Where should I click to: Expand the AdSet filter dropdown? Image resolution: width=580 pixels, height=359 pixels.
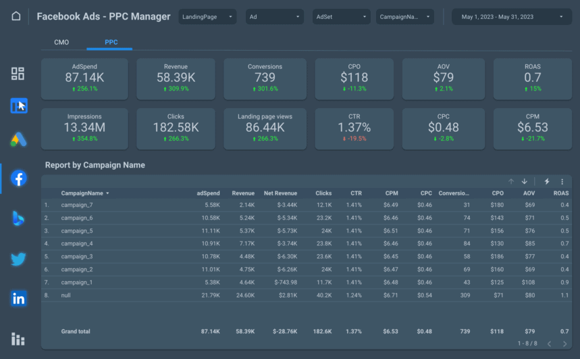(342, 17)
